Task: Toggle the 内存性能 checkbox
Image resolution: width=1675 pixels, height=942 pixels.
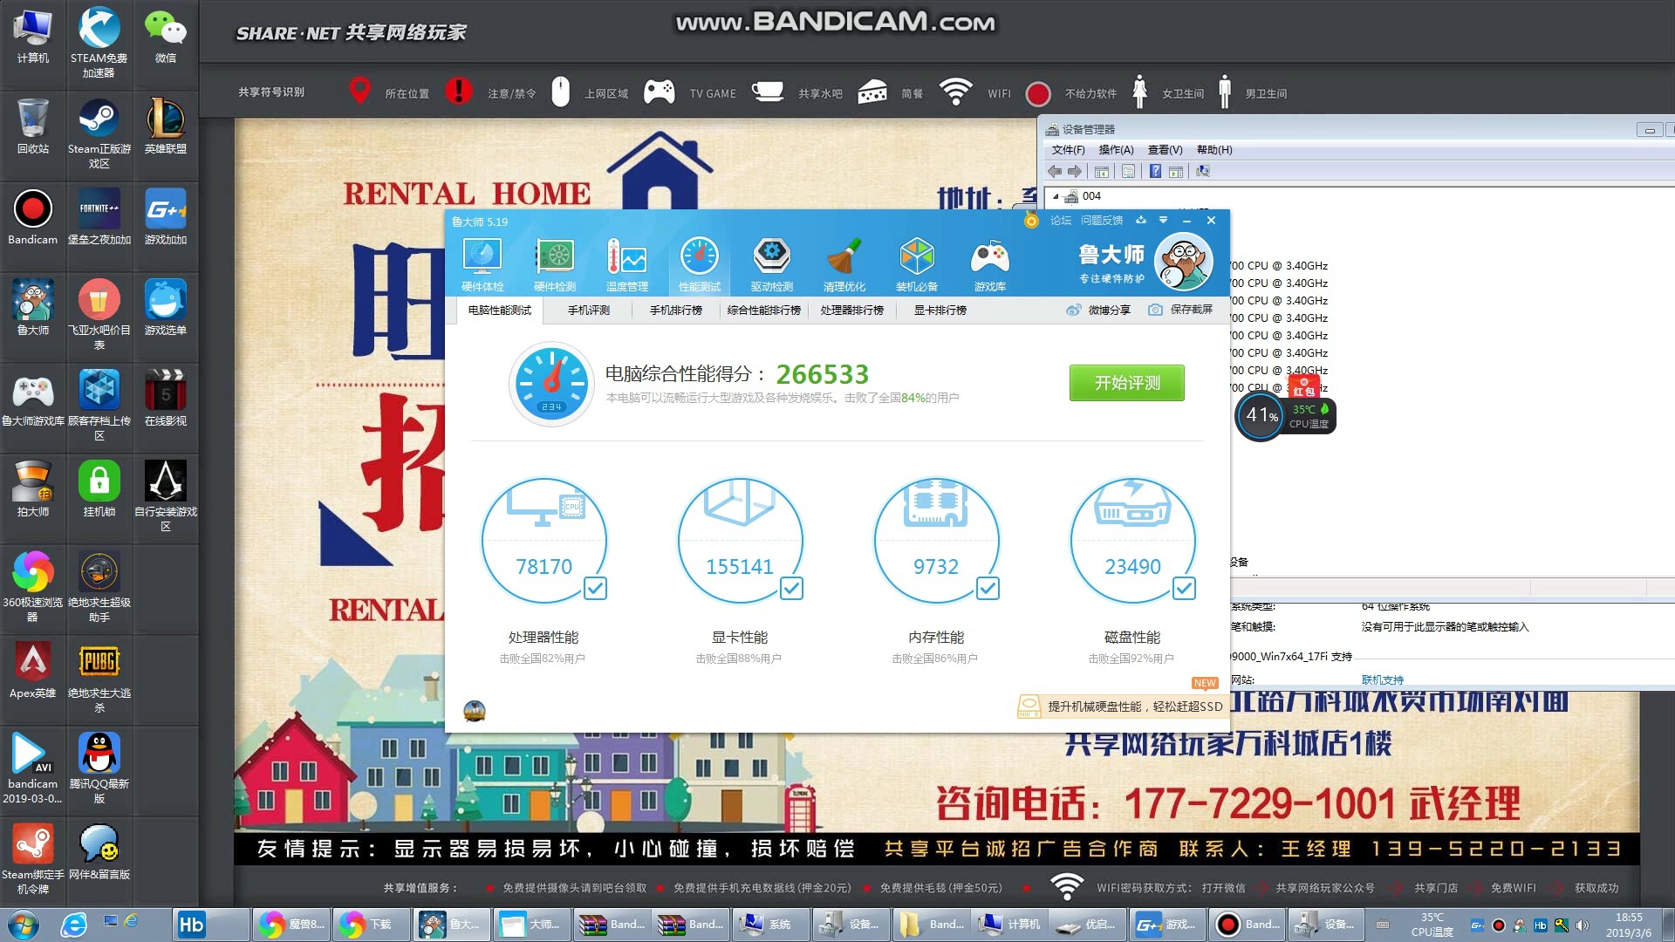Action: coord(988,589)
